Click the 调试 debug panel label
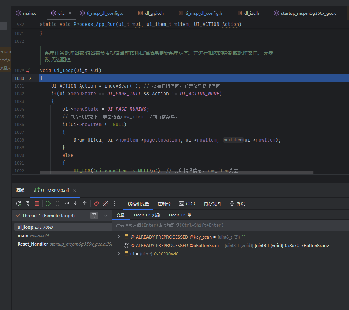Screen dimensions: 349x310 pyautogui.click(x=20, y=191)
